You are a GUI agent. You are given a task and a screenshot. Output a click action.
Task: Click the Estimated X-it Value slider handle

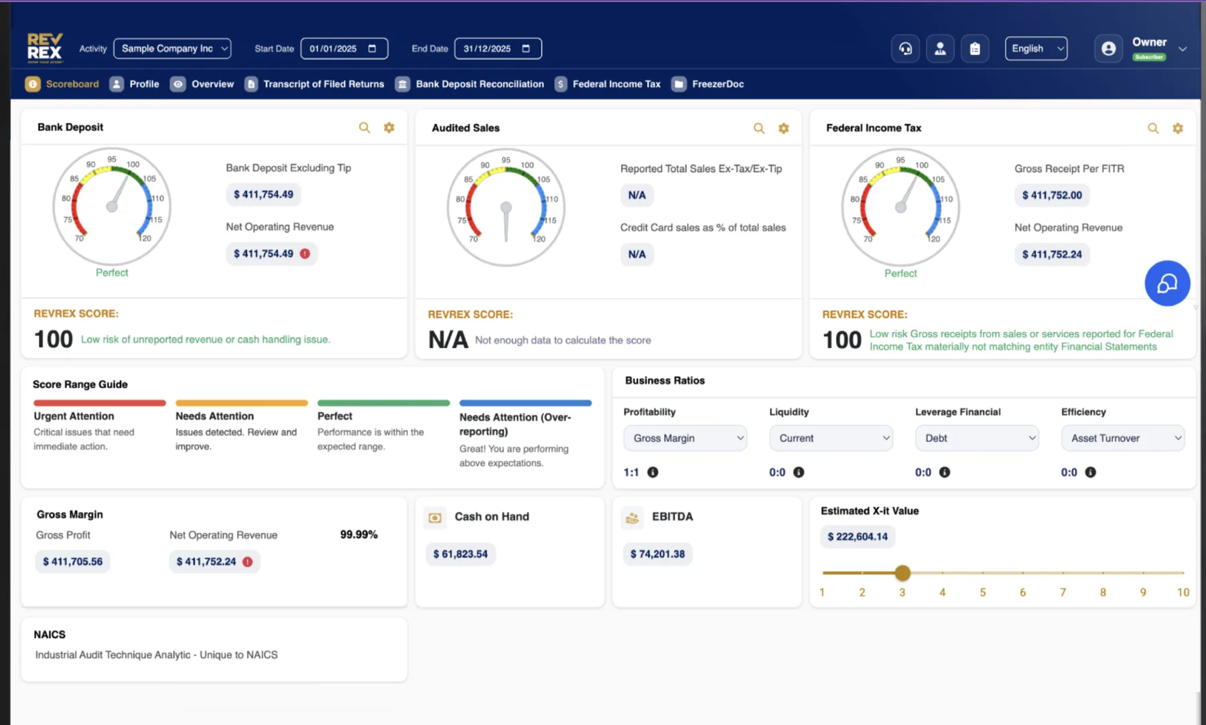pos(902,573)
